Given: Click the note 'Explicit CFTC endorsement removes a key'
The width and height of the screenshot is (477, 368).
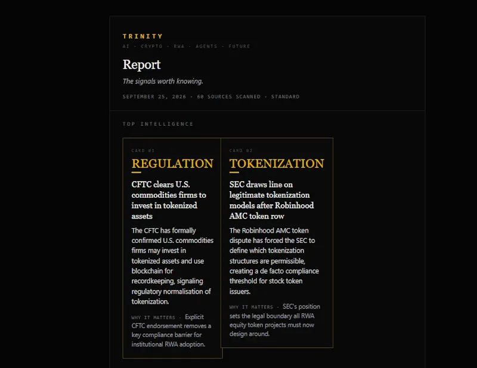Looking at the screenshot, I should [x=171, y=330].
